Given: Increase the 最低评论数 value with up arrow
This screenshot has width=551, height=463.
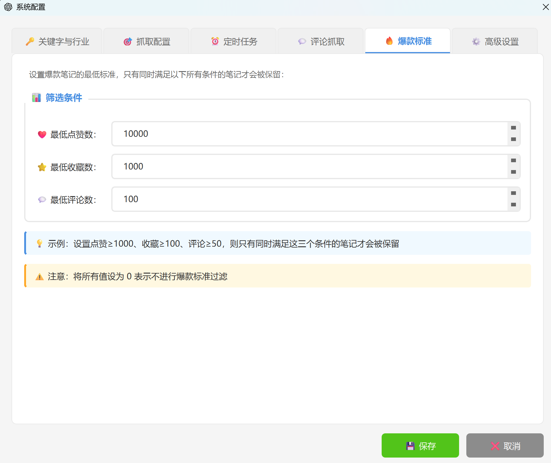Looking at the screenshot, I should (x=514, y=193).
